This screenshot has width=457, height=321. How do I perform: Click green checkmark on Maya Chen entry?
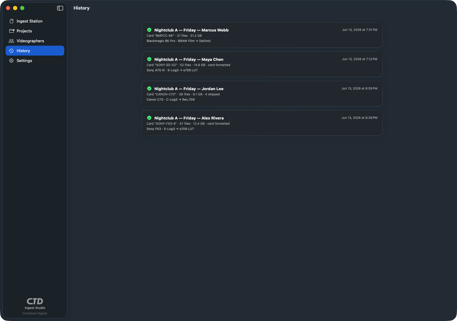(149, 59)
